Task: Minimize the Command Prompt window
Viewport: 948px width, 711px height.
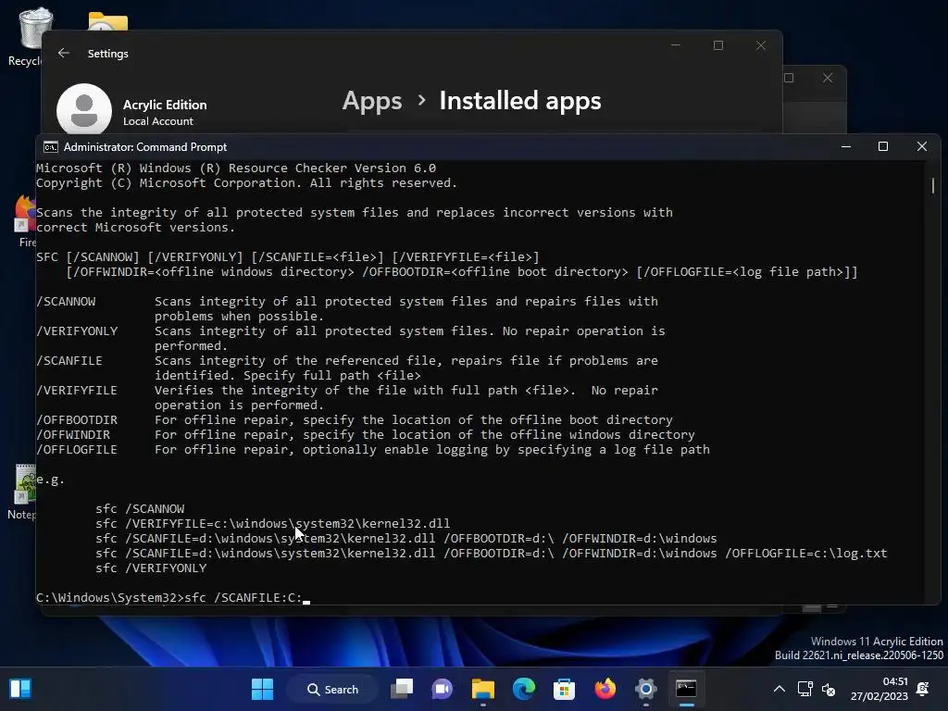Action: (846, 147)
